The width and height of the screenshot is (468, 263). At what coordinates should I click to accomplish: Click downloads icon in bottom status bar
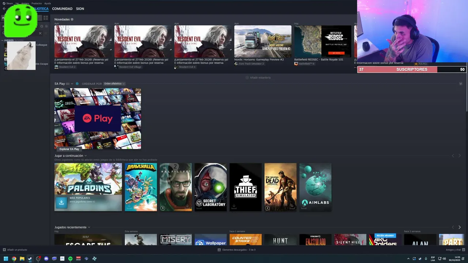(x=219, y=250)
